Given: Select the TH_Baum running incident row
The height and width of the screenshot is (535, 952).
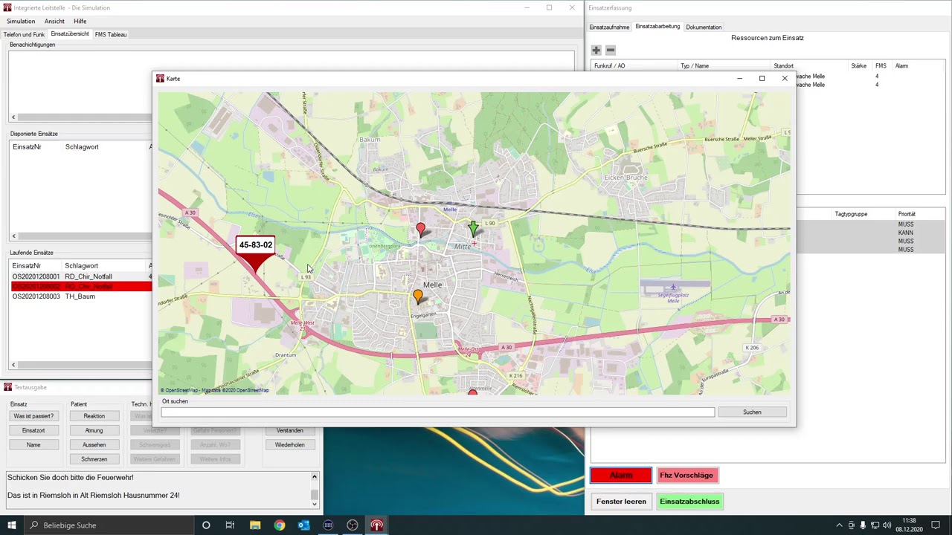Looking at the screenshot, I should [x=80, y=296].
